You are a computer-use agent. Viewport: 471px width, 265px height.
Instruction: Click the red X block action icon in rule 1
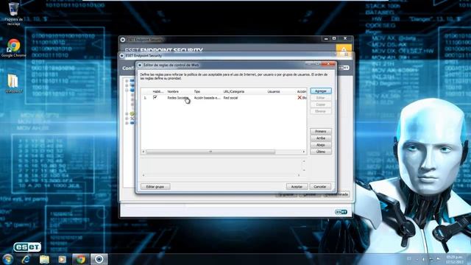click(300, 98)
